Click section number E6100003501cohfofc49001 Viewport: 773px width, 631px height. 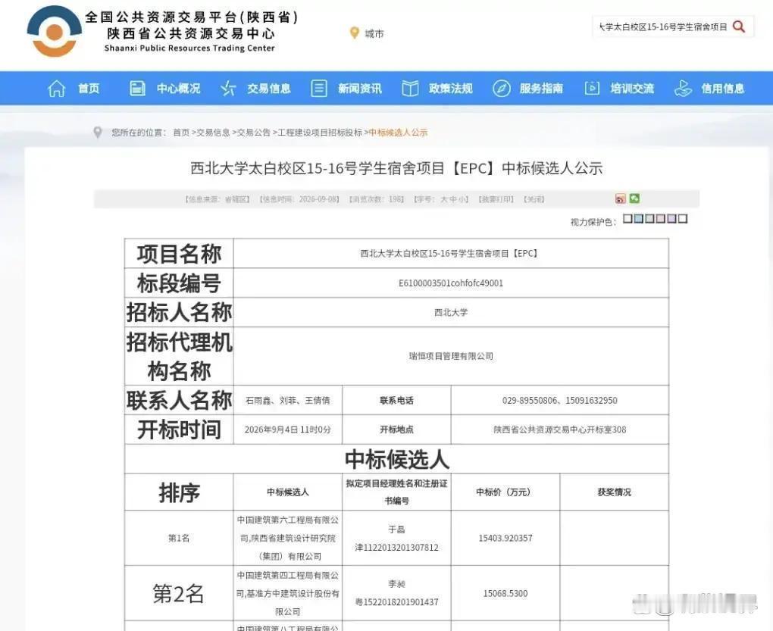tap(451, 283)
